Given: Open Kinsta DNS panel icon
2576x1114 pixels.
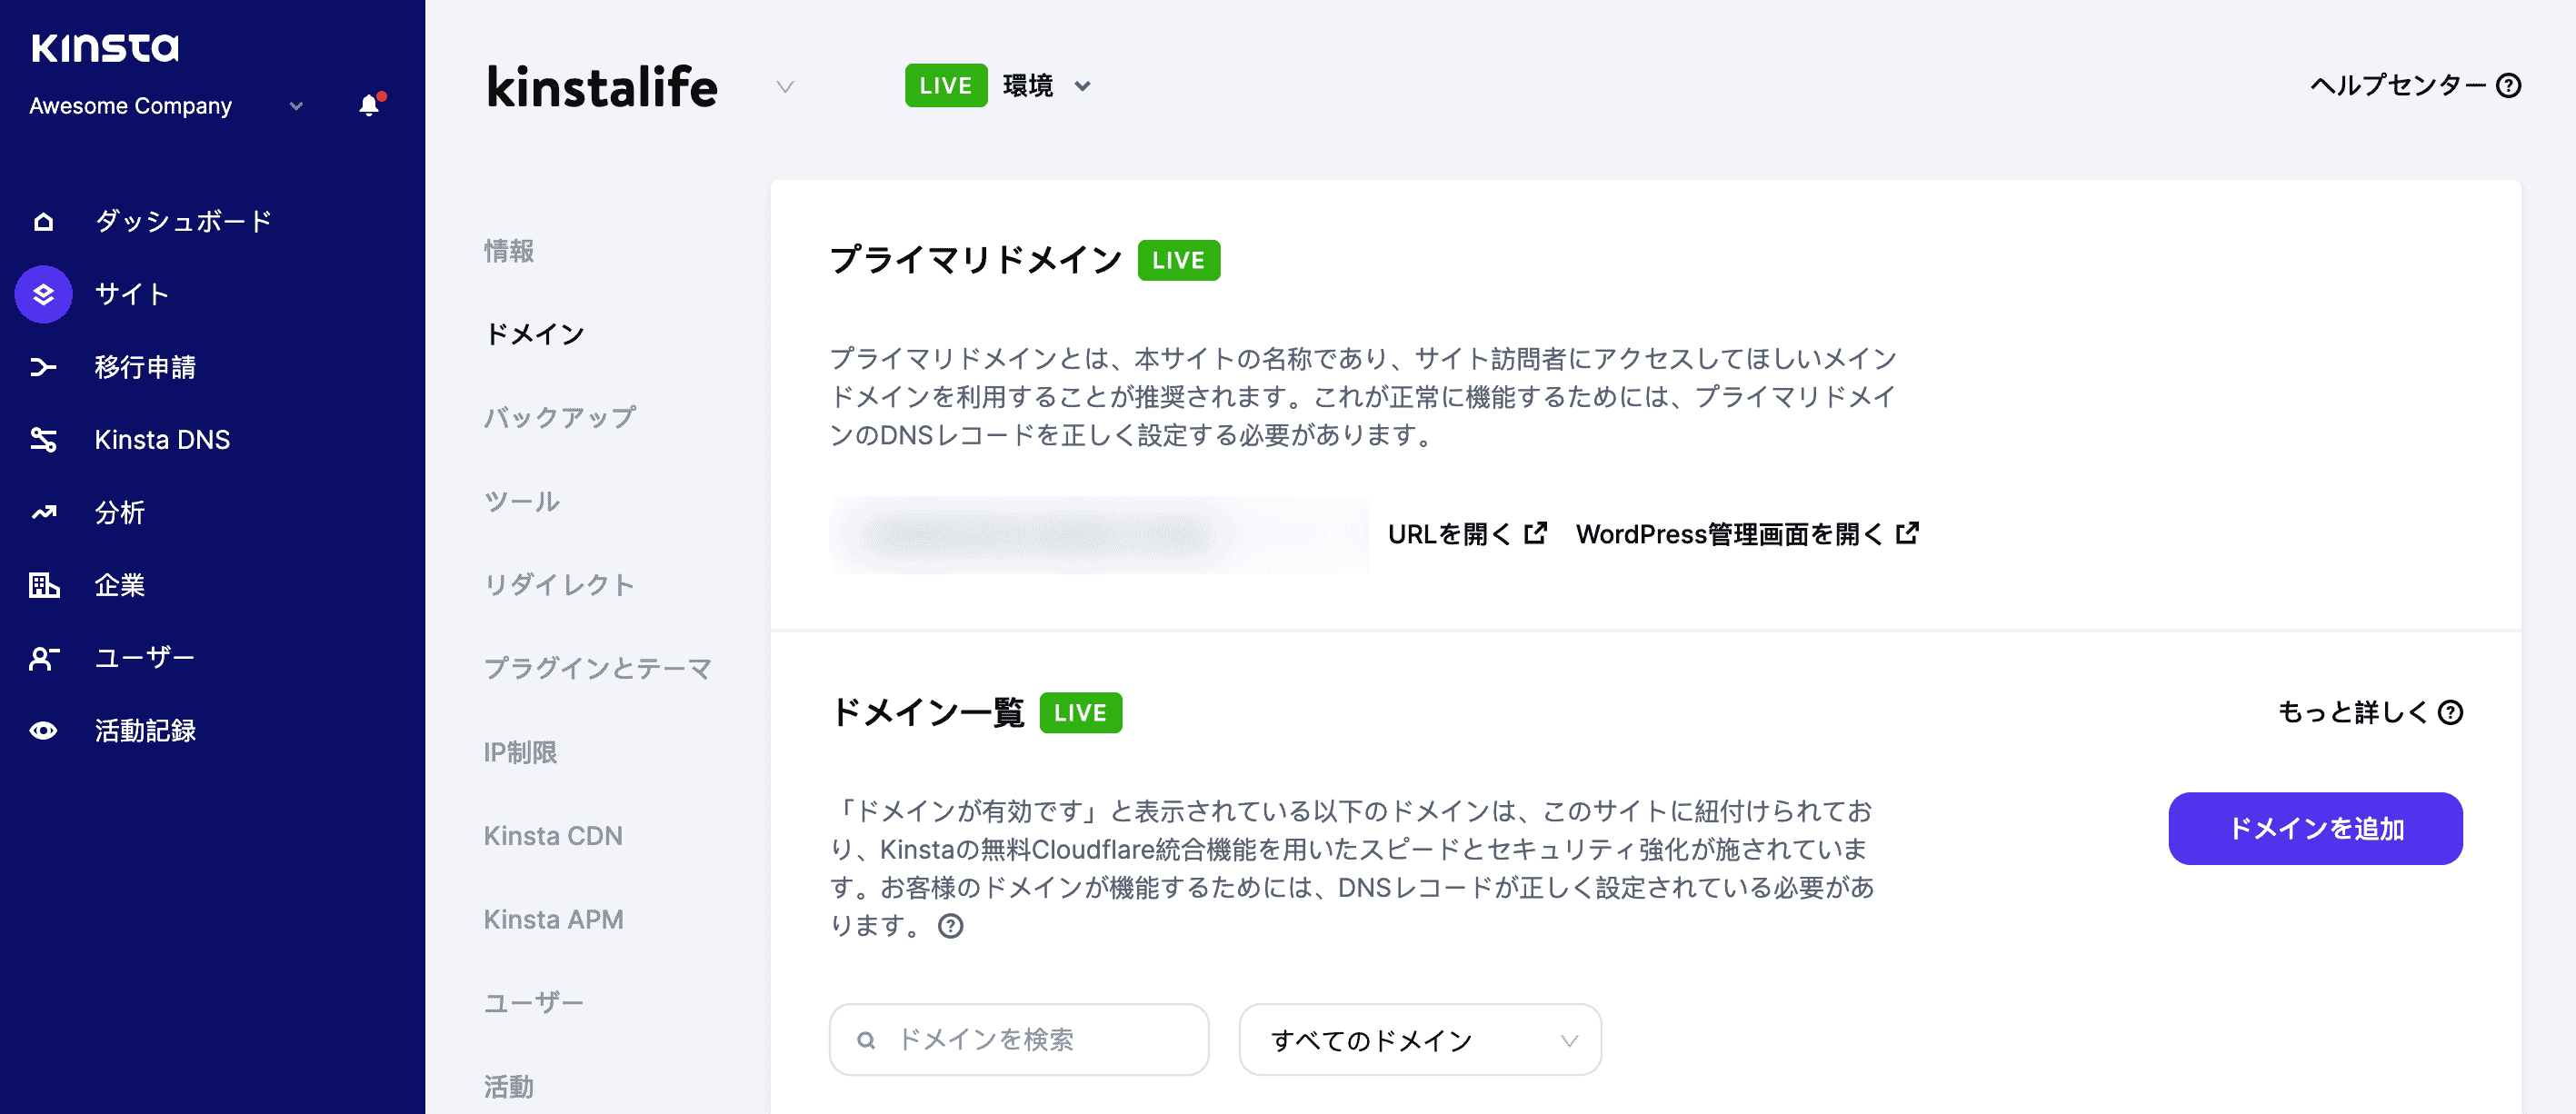Looking at the screenshot, I should [x=45, y=441].
